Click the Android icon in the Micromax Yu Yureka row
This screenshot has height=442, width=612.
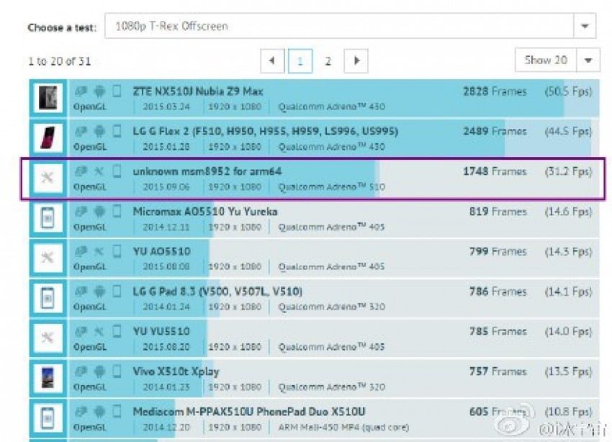(99, 211)
